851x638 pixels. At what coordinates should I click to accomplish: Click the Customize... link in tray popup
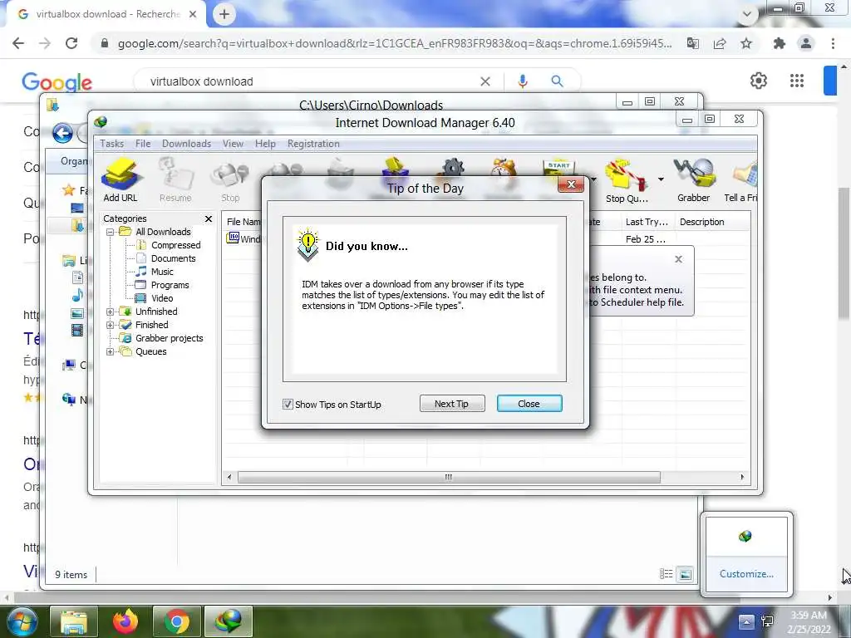[746, 574]
